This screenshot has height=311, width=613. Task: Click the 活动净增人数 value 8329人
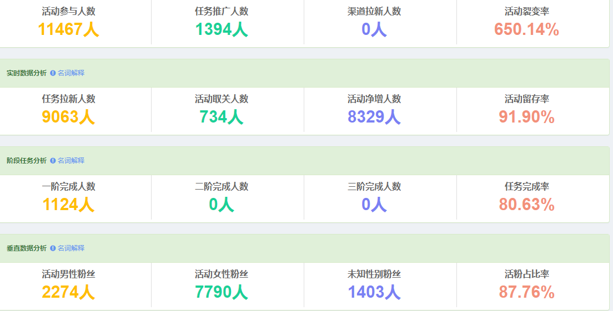pyautogui.click(x=374, y=117)
